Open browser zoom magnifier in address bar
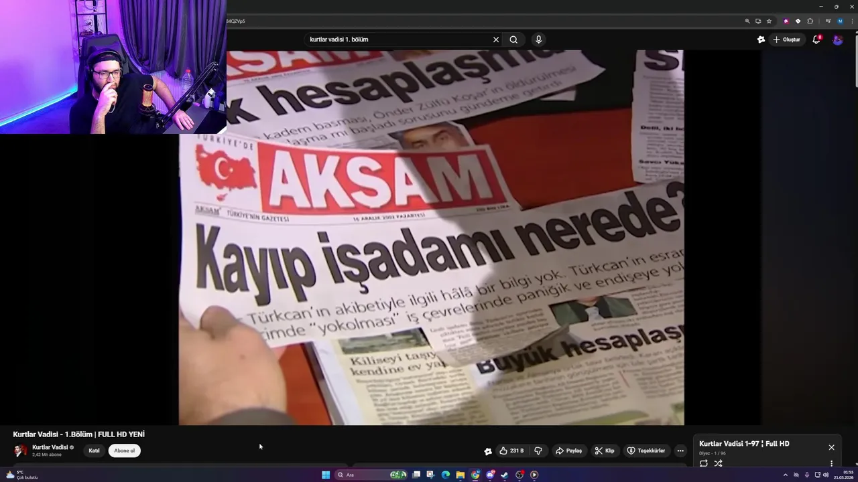The width and height of the screenshot is (858, 482). (x=747, y=21)
